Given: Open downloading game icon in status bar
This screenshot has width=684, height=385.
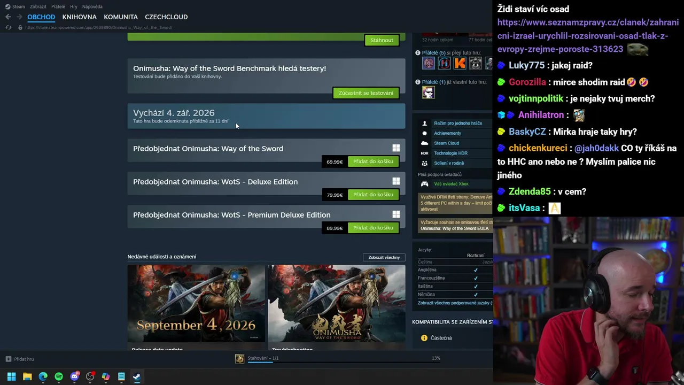Looking at the screenshot, I should coord(240,359).
